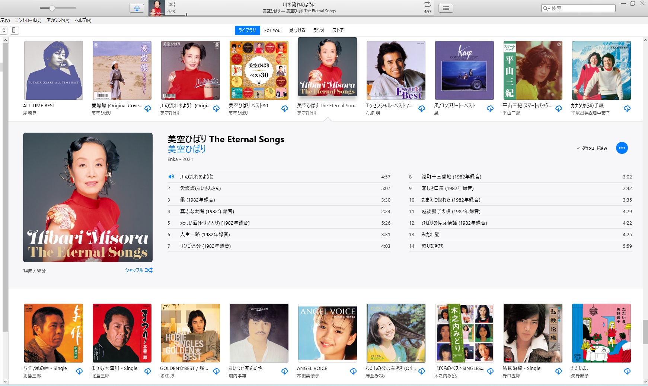Click the シャッフル shuffle link
This screenshot has width=648, height=386.
pyautogui.click(x=139, y=270)
